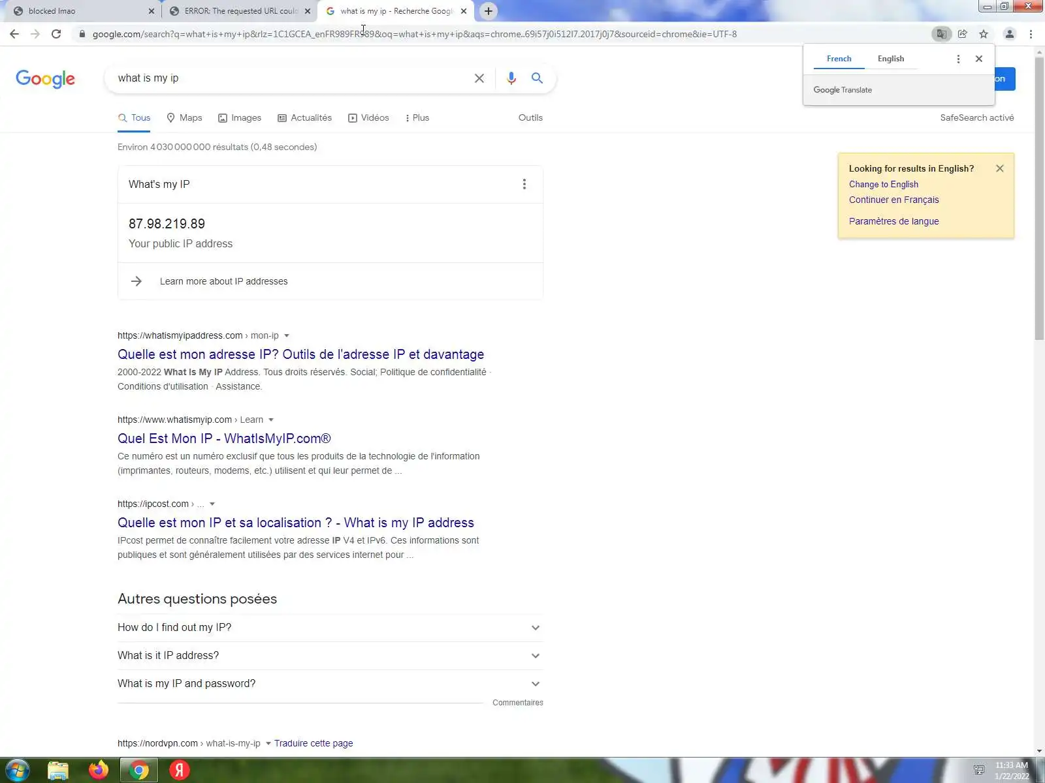Reload the current page

tap(56, 34)
